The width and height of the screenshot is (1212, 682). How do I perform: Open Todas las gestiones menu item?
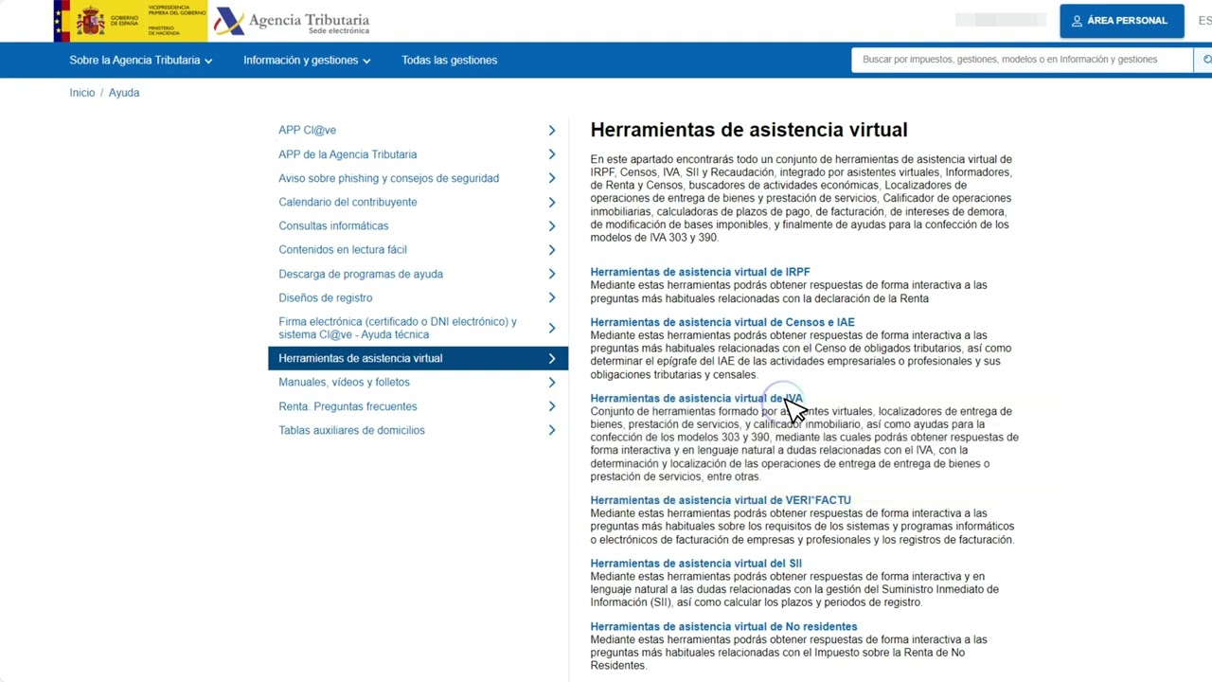[449, 60]
